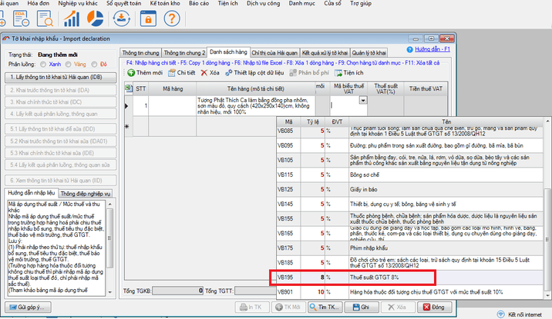Switch to the Thông tin chung tab
552x319 pixels.
click(x=140, y=52)
